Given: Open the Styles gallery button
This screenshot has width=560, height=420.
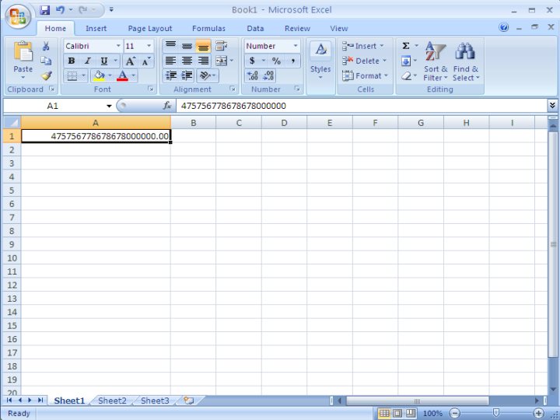Looking at the screenshot, I should click(x=320, y=61).
